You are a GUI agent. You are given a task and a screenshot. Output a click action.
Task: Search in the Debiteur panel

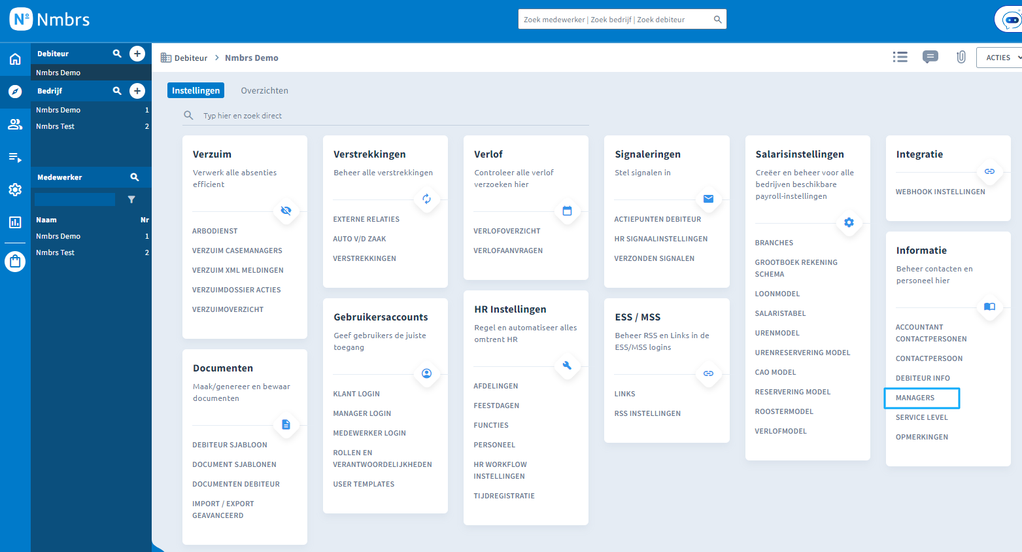pos(117,54)
